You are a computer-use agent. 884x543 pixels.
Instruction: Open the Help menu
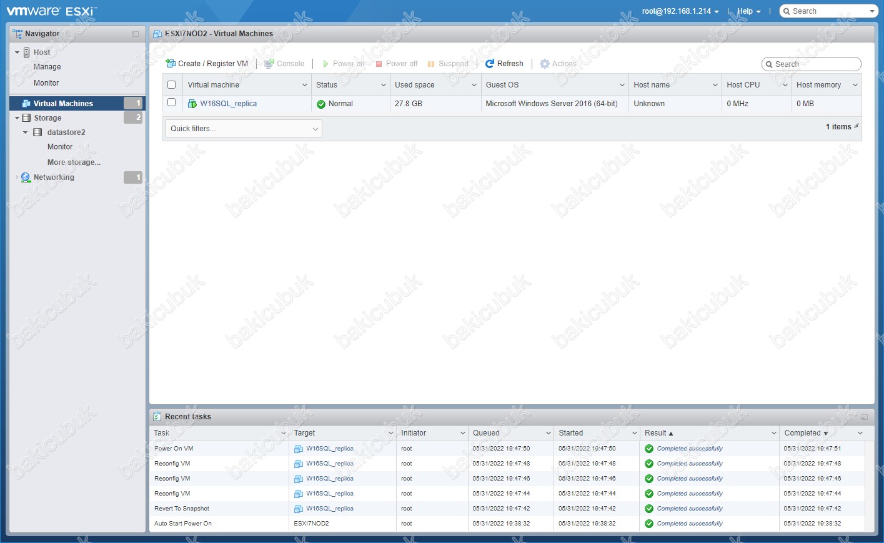point(748,11)
